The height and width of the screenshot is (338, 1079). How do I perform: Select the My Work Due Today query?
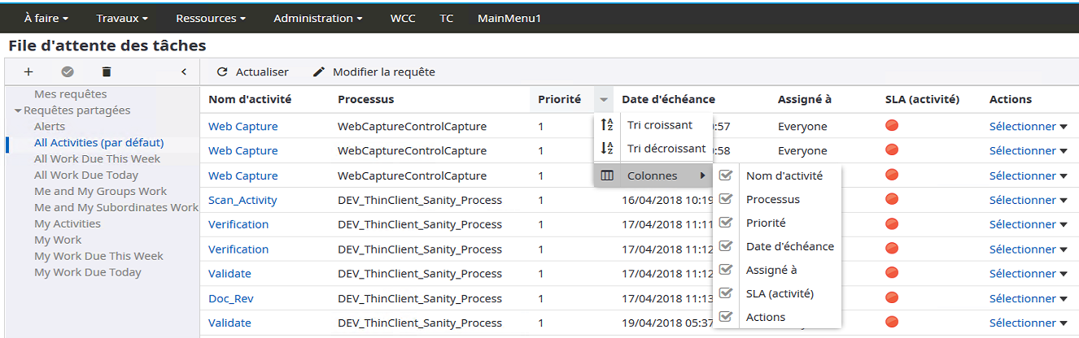coord(87,272)
